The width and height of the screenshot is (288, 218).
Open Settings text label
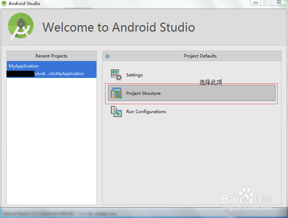tap(134, 75)
